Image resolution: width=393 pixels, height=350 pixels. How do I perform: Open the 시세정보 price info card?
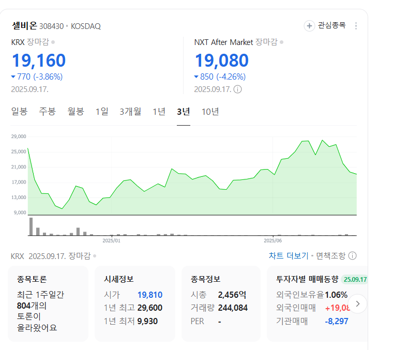pos(135,303)
